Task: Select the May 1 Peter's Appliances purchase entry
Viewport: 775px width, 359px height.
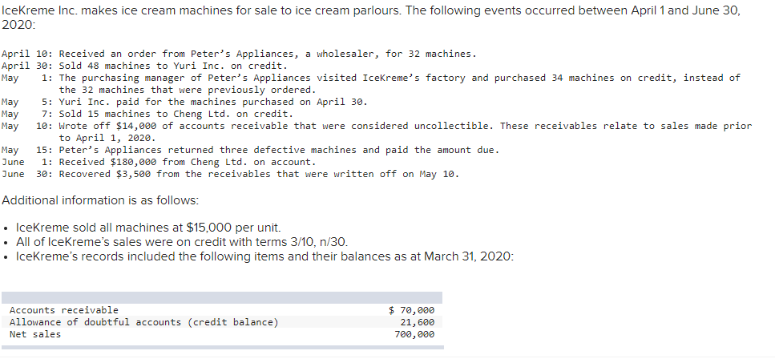Action: click(371, 83)
